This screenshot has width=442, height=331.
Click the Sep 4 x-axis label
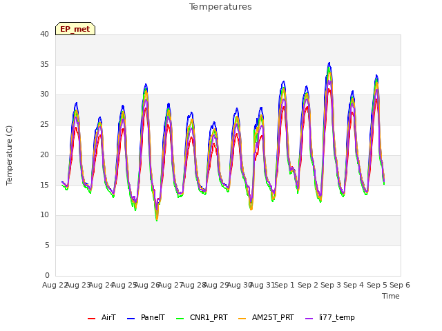point(354,285)
